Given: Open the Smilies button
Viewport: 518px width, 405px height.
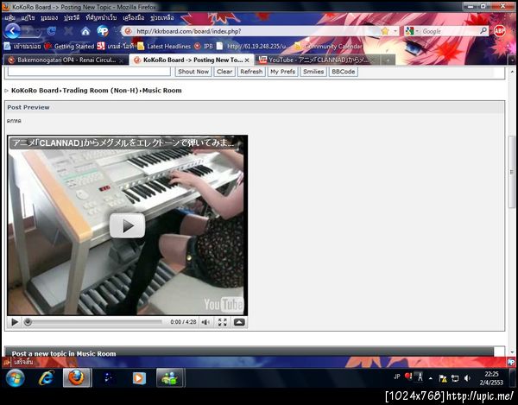Looking at the screenshot, I should (x=313, y=72).
